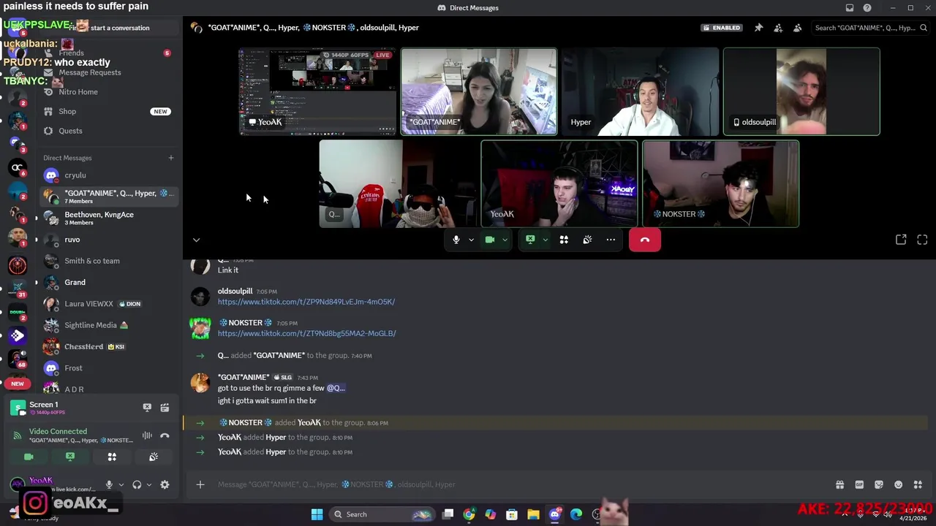This screenshot has width=936, height=526.
Task: Focus the Hyper video tile
Action: click(x=641, y=92)
